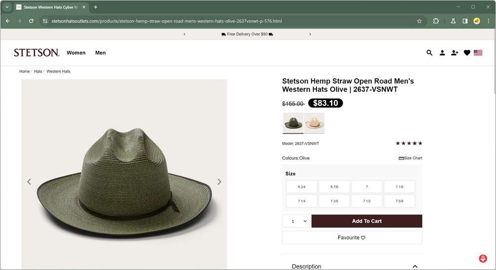
Task: Open the Size Chart
Action: pos(410,158)
